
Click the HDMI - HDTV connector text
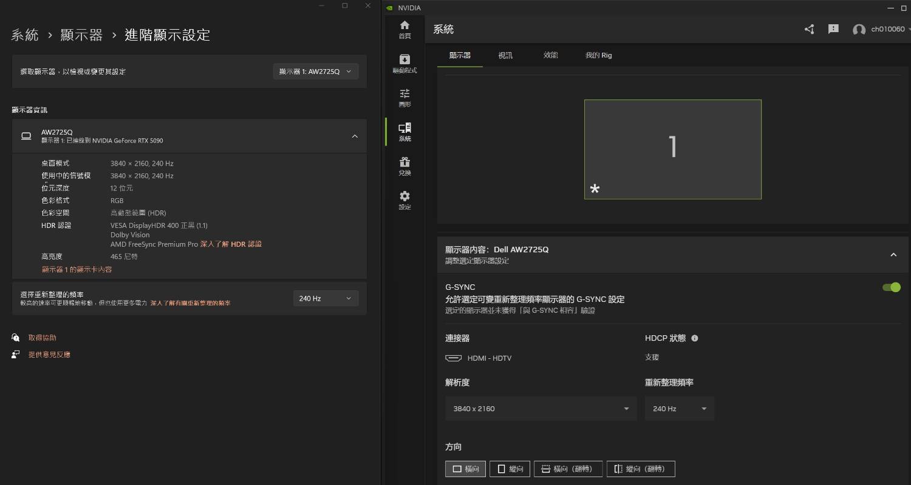pos(490,358)
